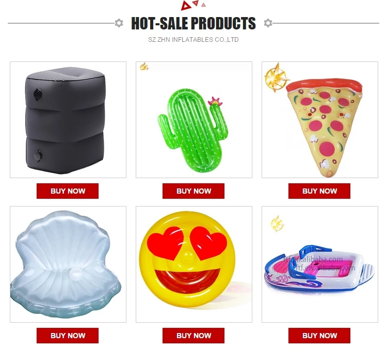Open the green cactus float product image
The height and width of the screenshot is (348, 387).
194,120
